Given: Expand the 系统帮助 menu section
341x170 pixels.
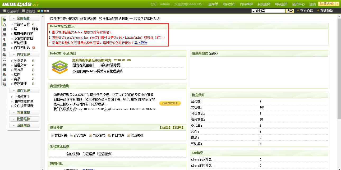Looking at the screenshot, I should click(x=24, y=125).
